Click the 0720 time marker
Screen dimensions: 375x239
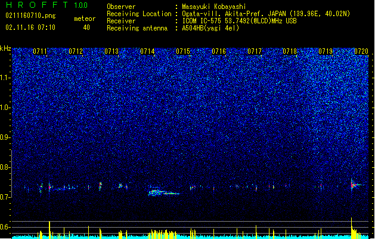(x=361, y=51)
